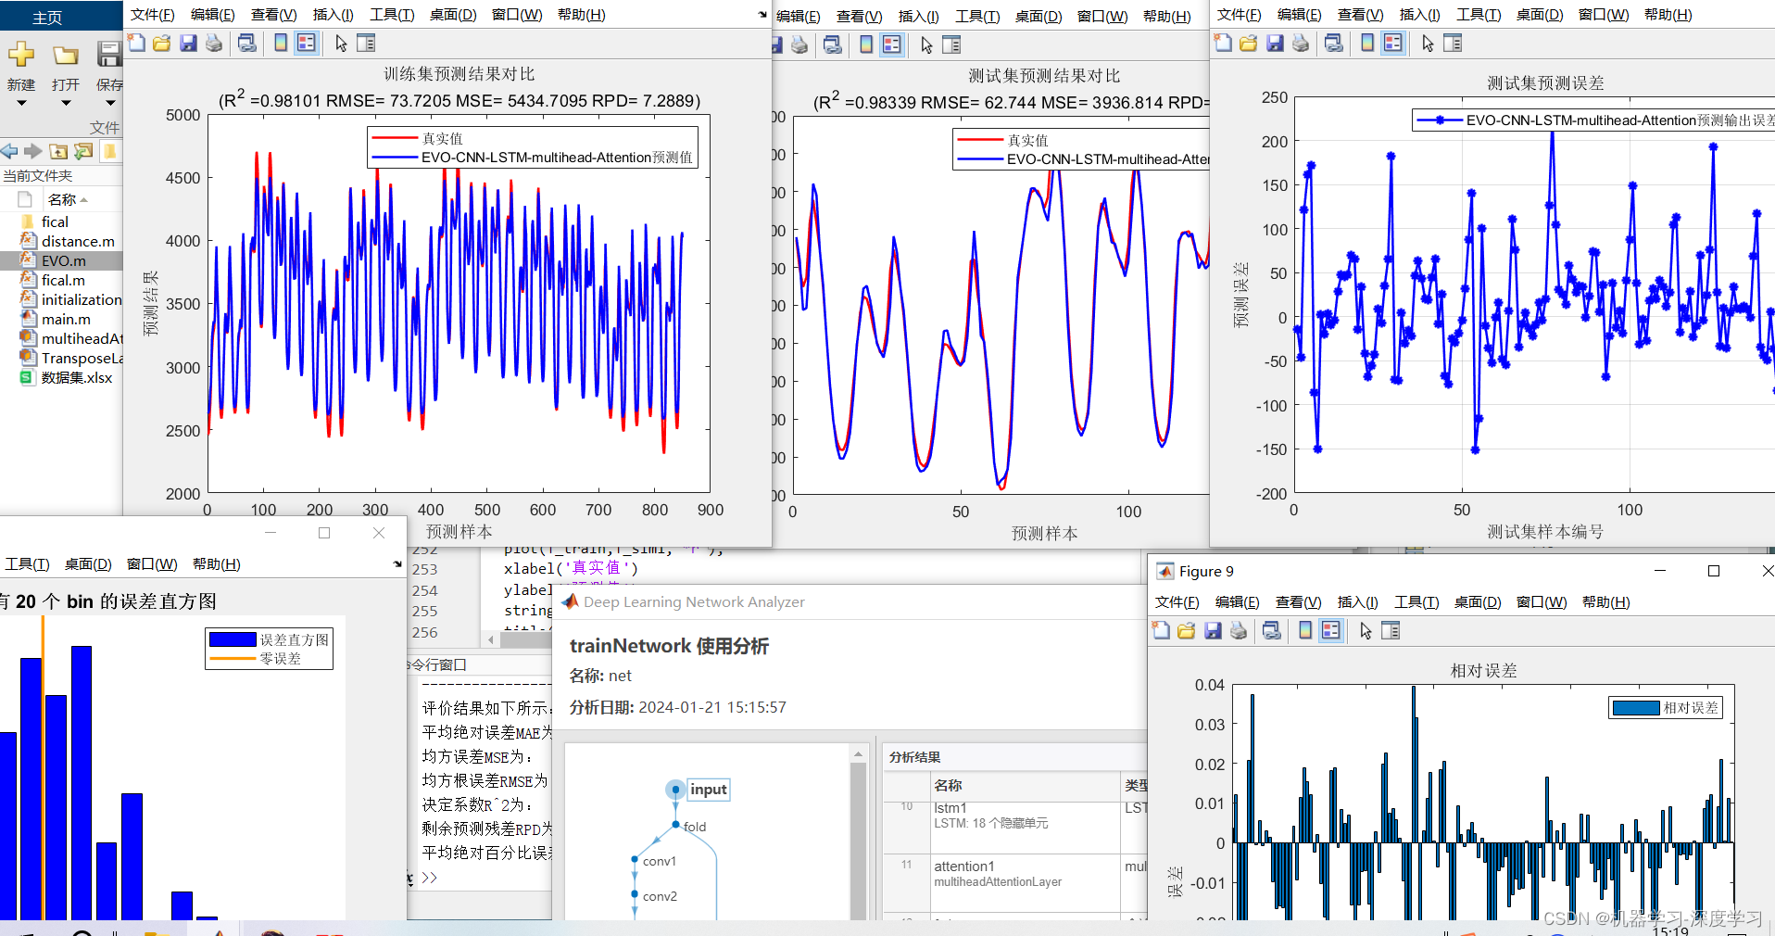1775x936 pixels.
Task: Click the 名称 column sort arrow in file browser
Action: coord(82,199)
